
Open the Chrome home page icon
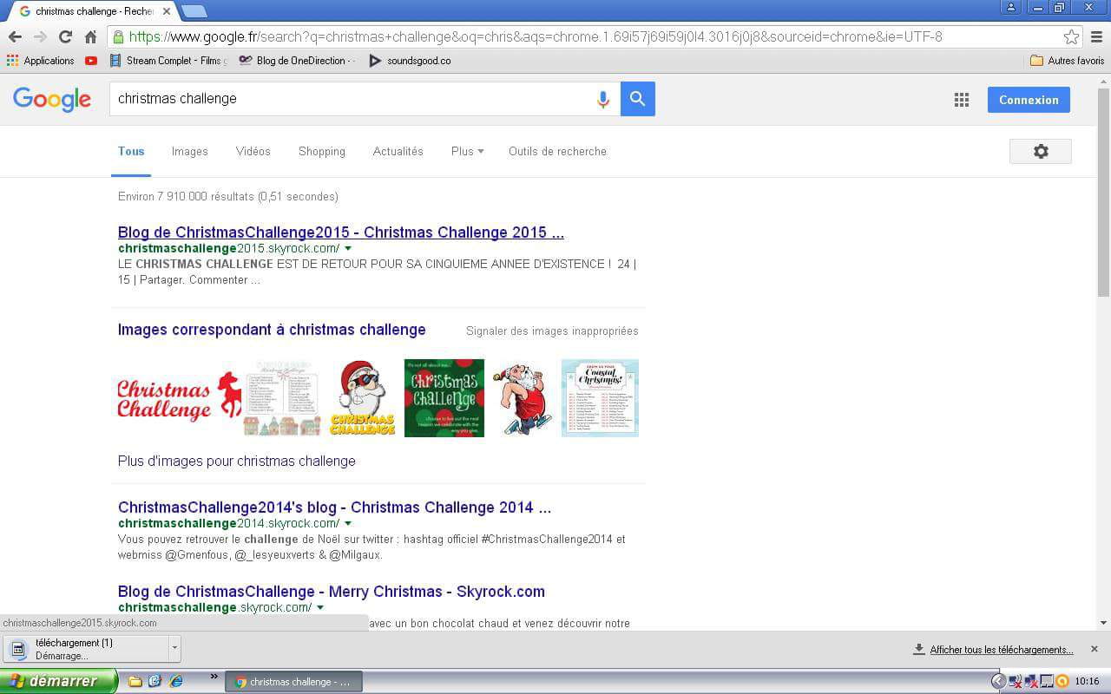[90, 36]
